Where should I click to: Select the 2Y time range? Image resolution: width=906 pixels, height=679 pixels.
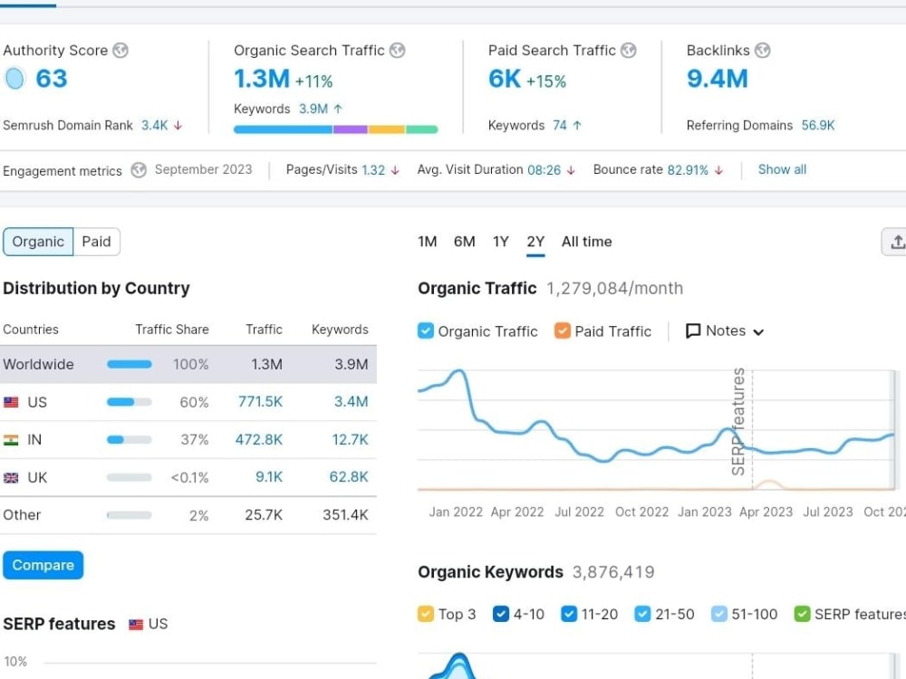tap(535, 242)
